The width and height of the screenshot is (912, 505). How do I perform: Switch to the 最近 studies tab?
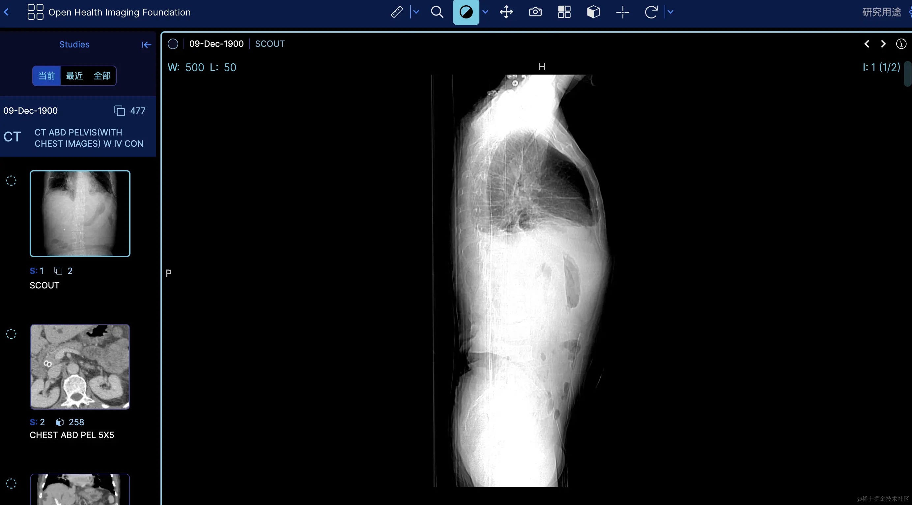tap(74, 76)
